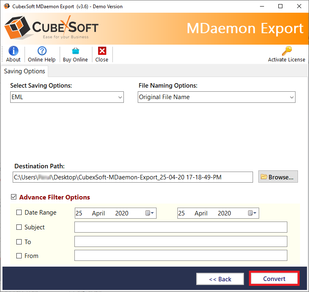Click the CubexSoft logo in the banner
This screenshot has width=309, height=292.
click(x=51, y=28)
